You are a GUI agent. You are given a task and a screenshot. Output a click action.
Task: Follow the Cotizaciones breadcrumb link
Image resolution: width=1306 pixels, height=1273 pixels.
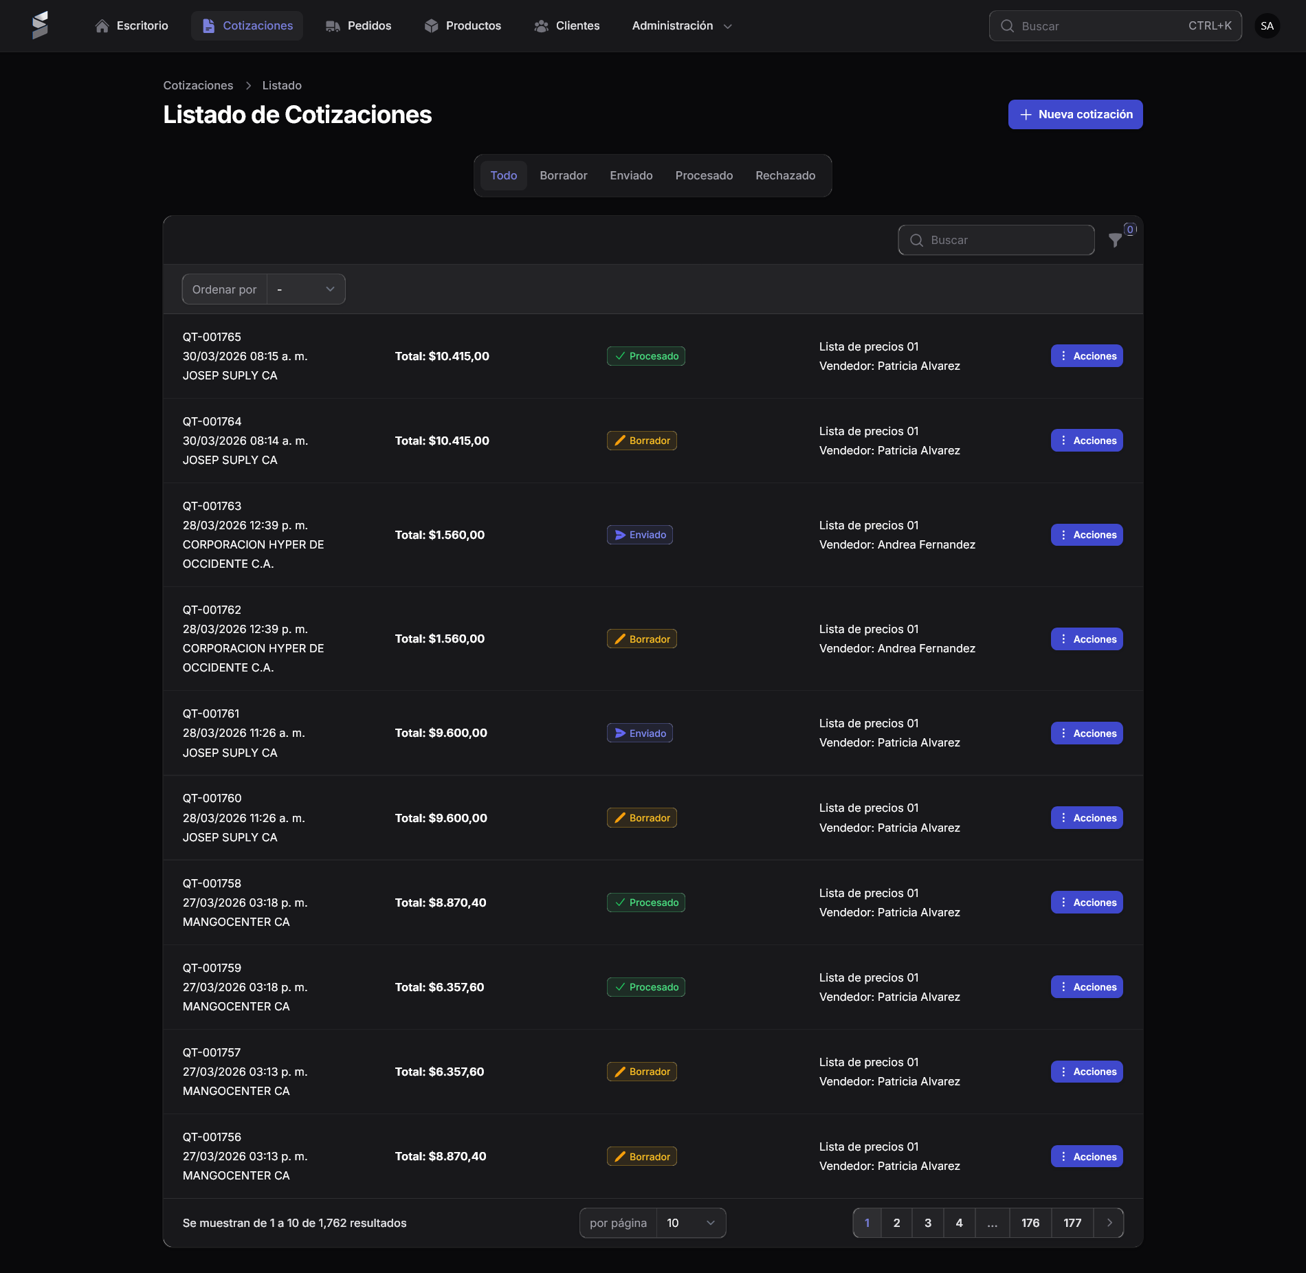click(198, 85)
